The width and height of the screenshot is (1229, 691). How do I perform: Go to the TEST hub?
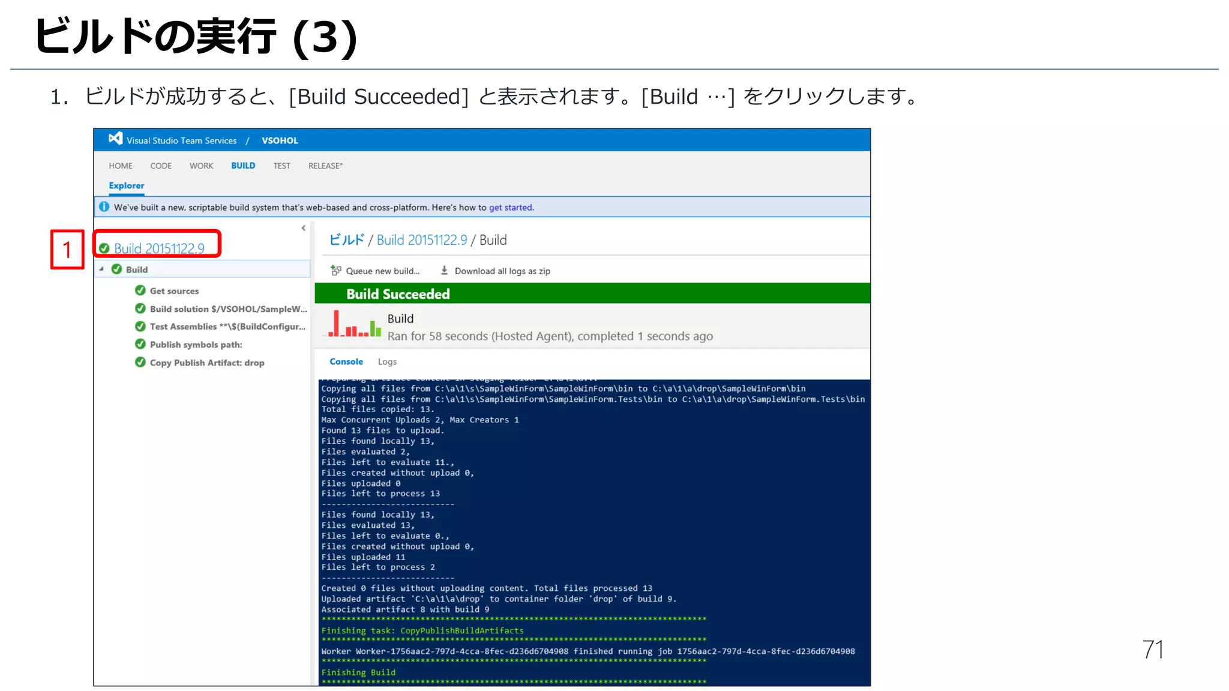point(281,166)
